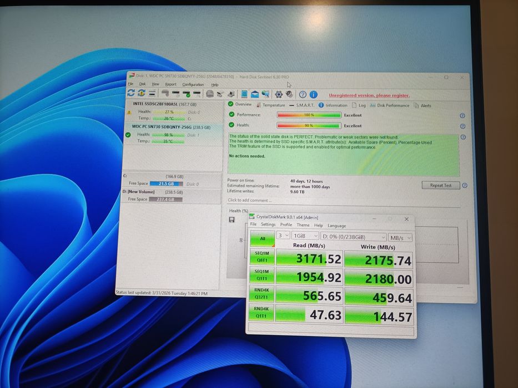Select the INTEL SSDSC2BF180A5L disk entry
Image resolution: width=518 pixels, height=388 pixels.
(x=173, y=111)
